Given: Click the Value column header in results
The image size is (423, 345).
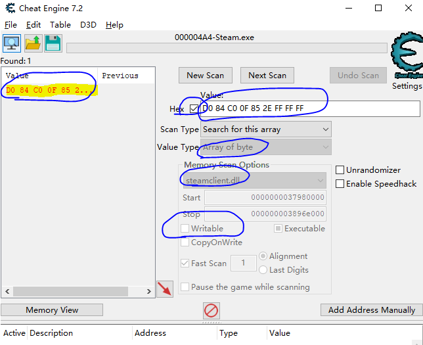Looking at the screenshot, I should click(x=50, y=76).
